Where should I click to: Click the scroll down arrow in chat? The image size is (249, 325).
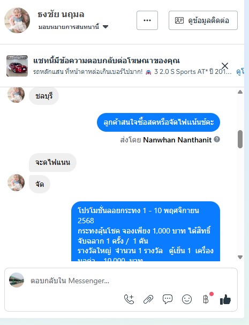[x=240, y=257]
